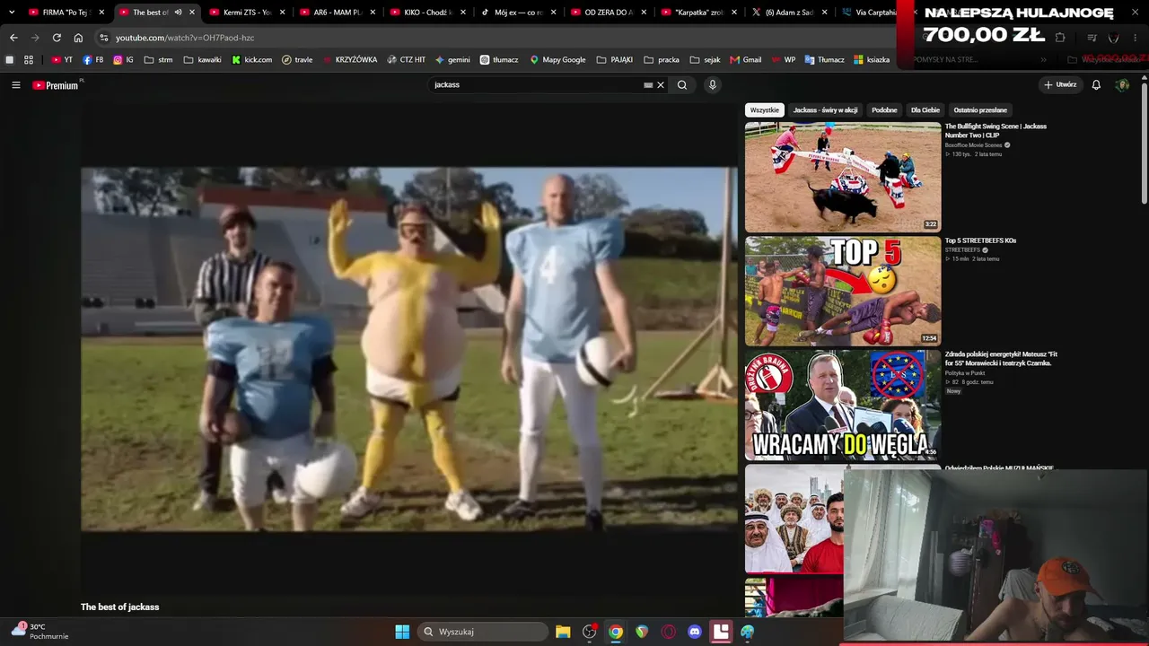
Task: Click the Wyszukaj taskbar search box
Action: (x=483, y=632)
